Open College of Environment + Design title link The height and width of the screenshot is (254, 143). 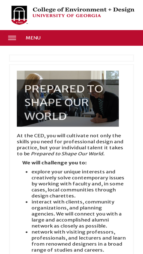84,10
